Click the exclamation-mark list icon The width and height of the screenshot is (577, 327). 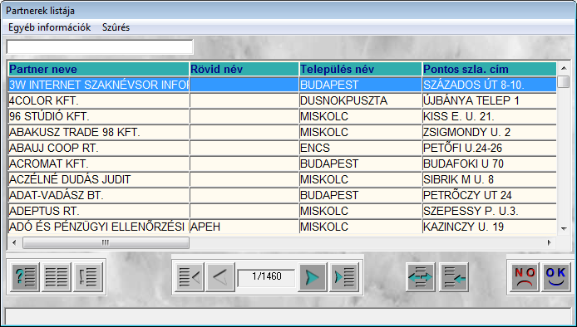click(87, 277)
